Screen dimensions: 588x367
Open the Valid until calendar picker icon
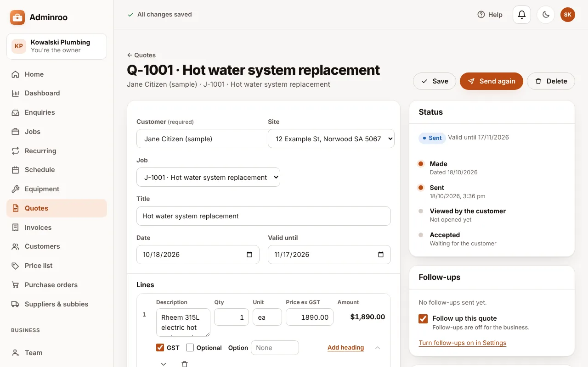(x=381, y=255)
